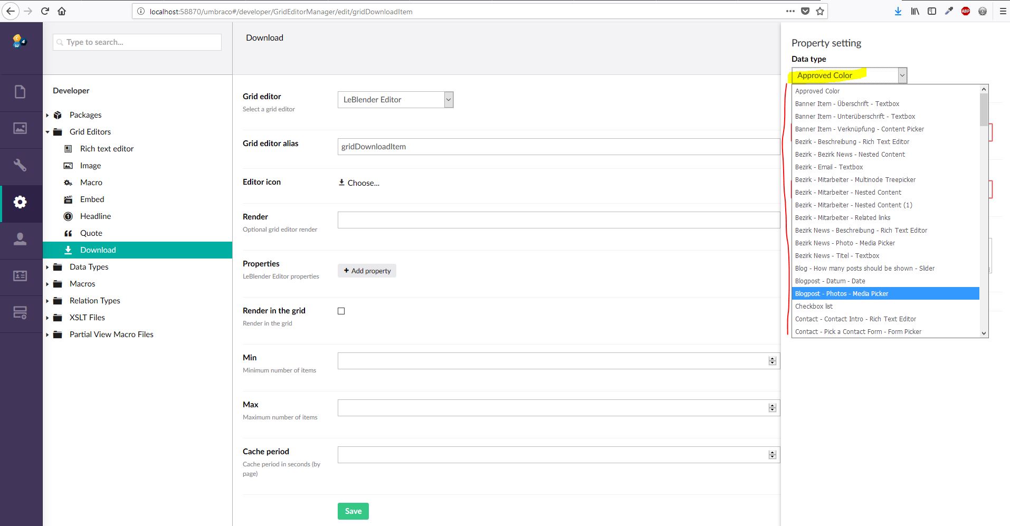Expand the Partial View Macro Files node
Viewport: 1010px width, 526px height.
(47, 334)
